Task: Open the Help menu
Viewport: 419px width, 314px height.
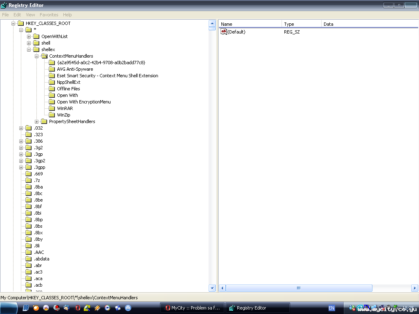Action: 68,15
